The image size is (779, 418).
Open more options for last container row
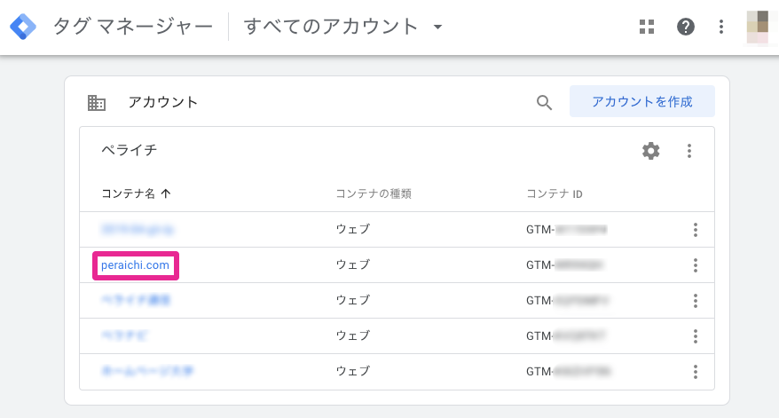click(695, 372)
